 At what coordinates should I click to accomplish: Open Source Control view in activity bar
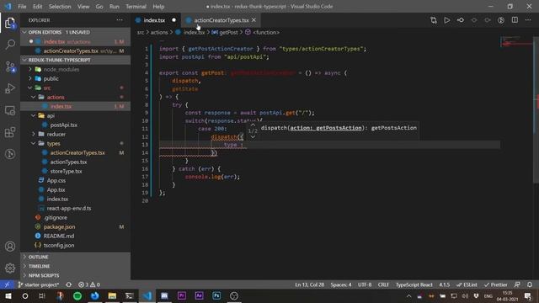point(10,66)
